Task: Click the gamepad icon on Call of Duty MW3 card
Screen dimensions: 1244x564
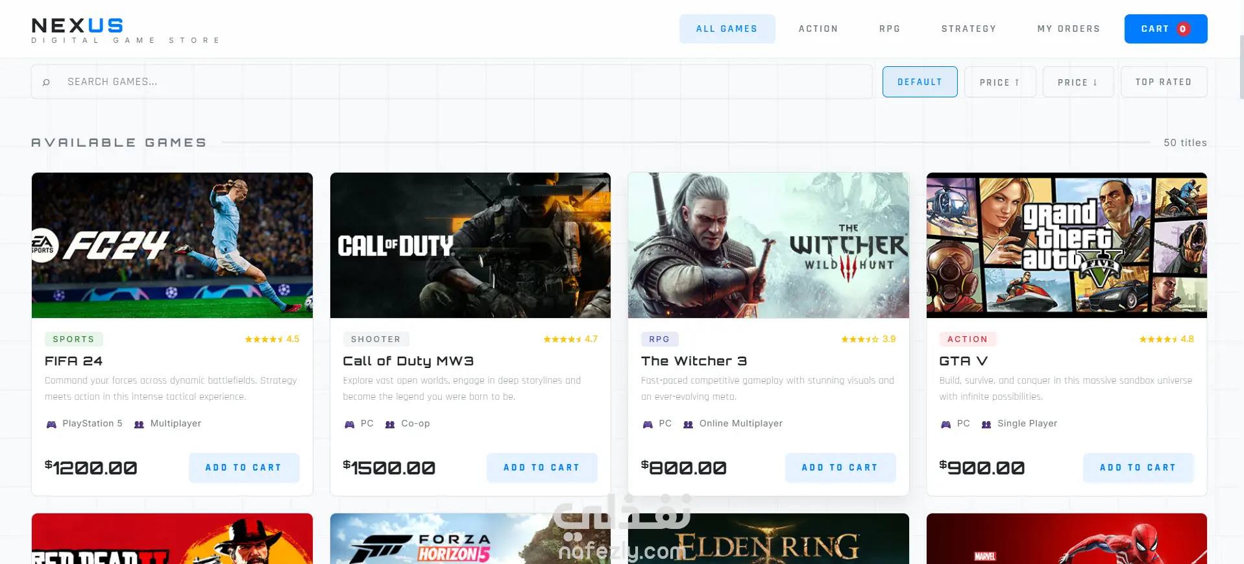Action: [349, 424]
